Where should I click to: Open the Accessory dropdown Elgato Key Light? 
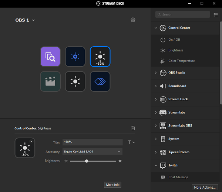92,152
